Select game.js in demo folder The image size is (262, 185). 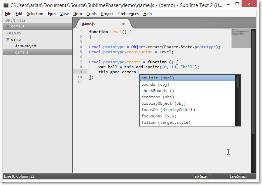coord(38,52)
